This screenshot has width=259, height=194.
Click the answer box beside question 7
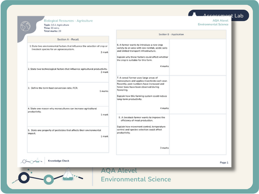pyautogui.click(x=198, y=95)
